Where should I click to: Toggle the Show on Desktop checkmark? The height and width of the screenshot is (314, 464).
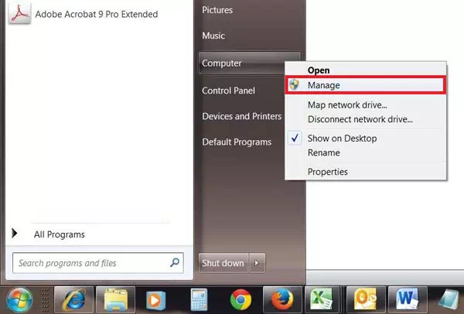click(x=342, y=138)
